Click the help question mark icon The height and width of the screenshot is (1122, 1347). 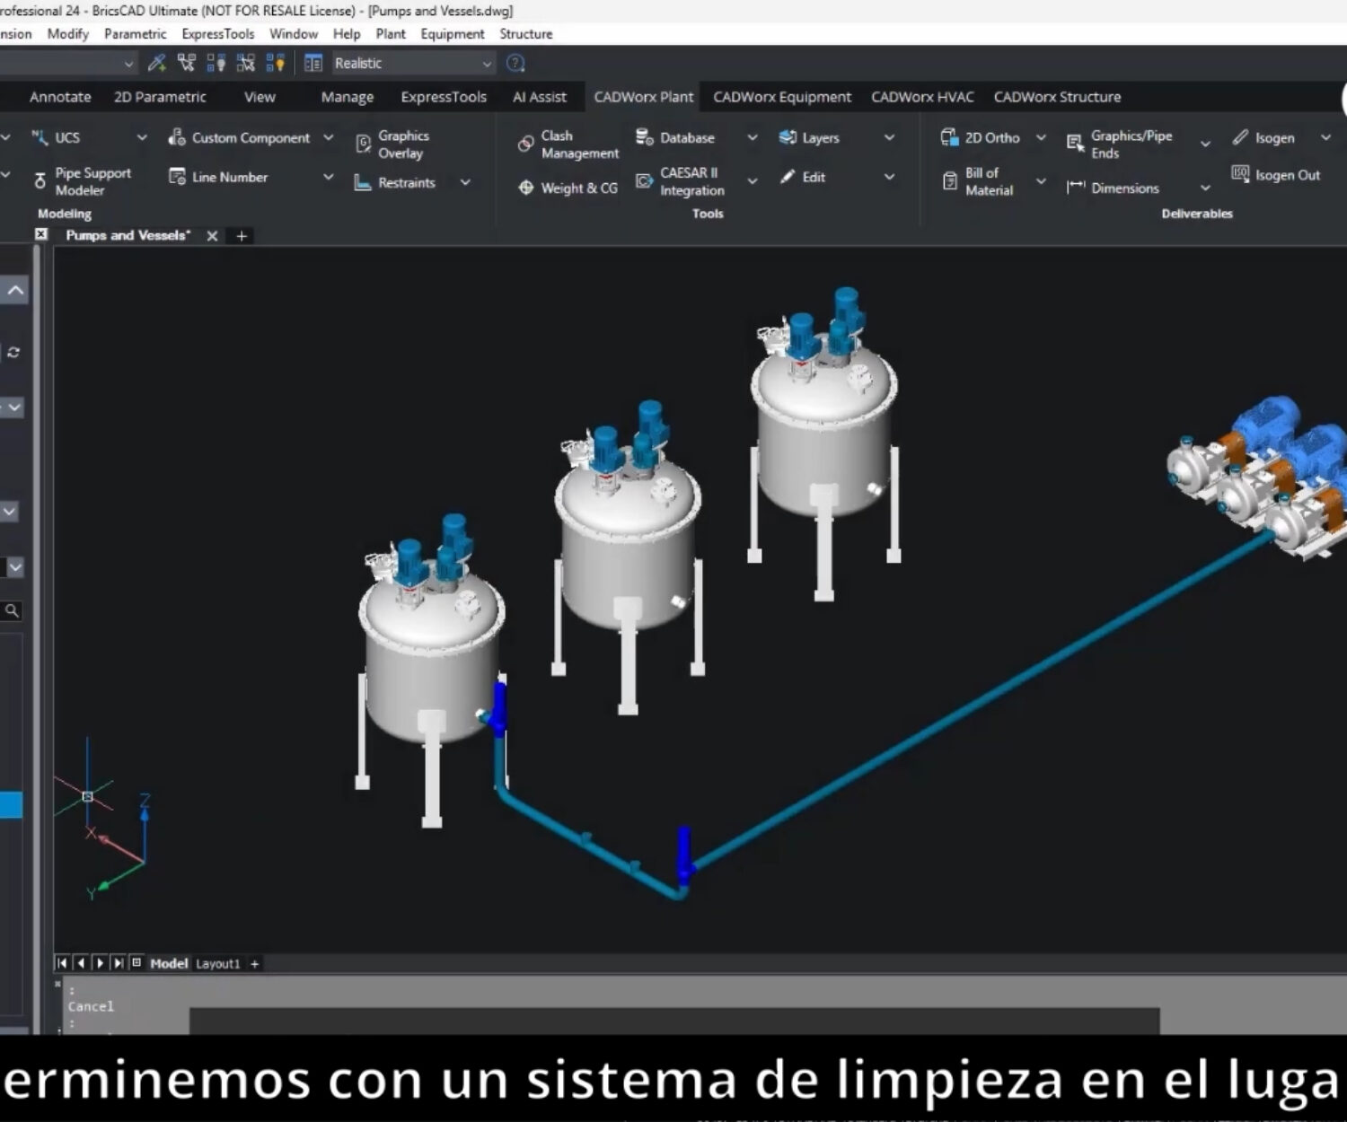pos(515,64)
